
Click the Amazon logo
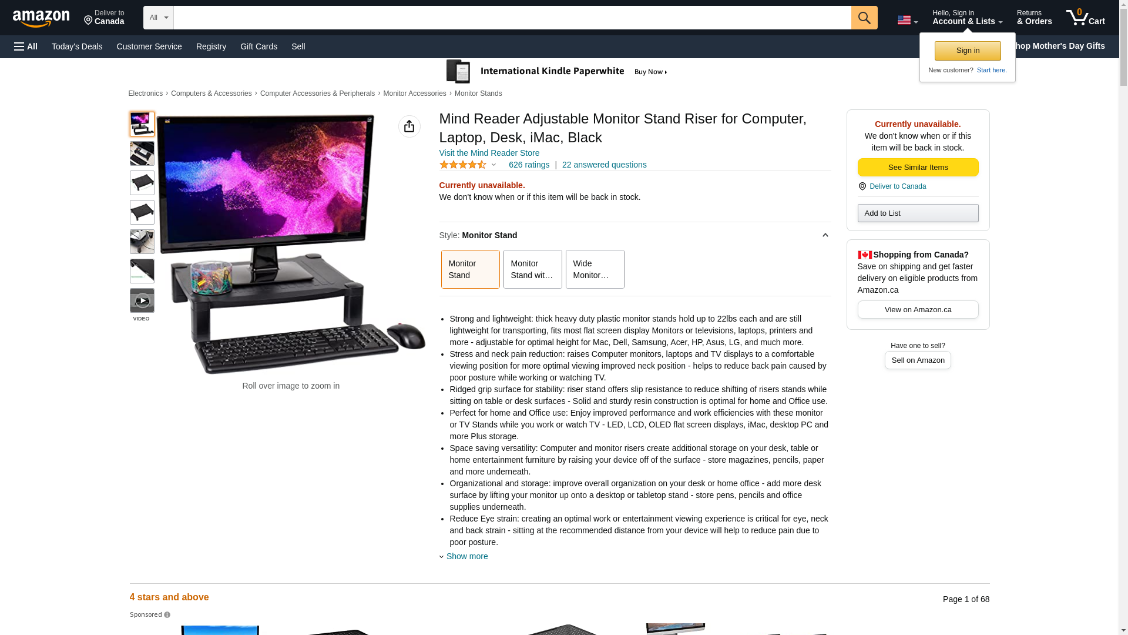point(41,18)
